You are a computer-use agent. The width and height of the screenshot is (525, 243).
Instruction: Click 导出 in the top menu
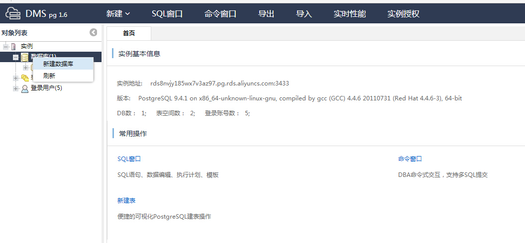266,14
